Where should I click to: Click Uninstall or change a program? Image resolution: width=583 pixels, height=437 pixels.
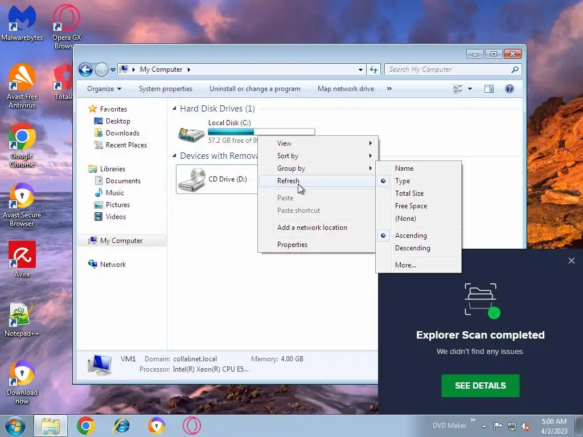[x=254, y=89]
